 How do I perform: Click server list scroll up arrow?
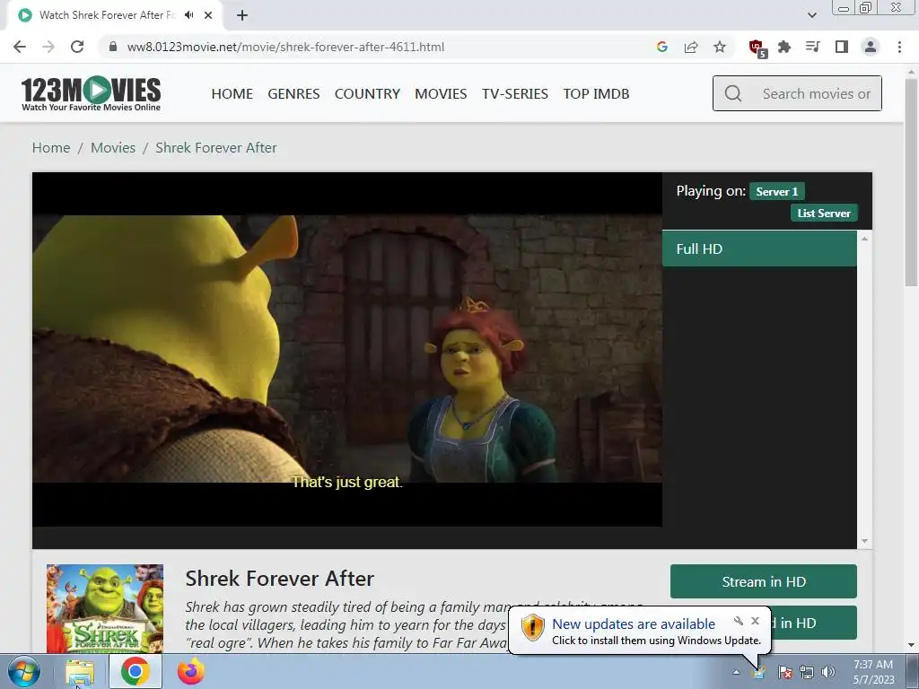click(x=864, y=239)
